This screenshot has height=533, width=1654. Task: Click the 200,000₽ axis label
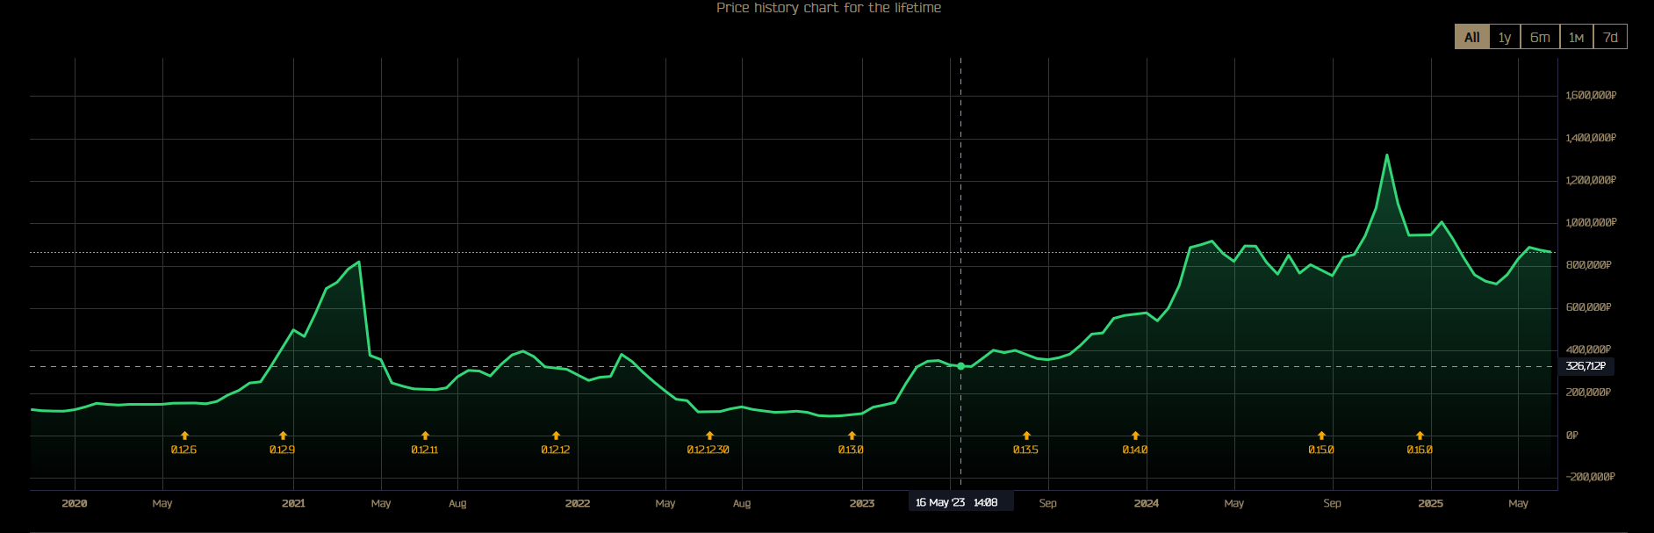click(x=1589, y=393)
